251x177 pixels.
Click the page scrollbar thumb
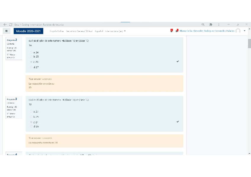(x=250, y=43)
